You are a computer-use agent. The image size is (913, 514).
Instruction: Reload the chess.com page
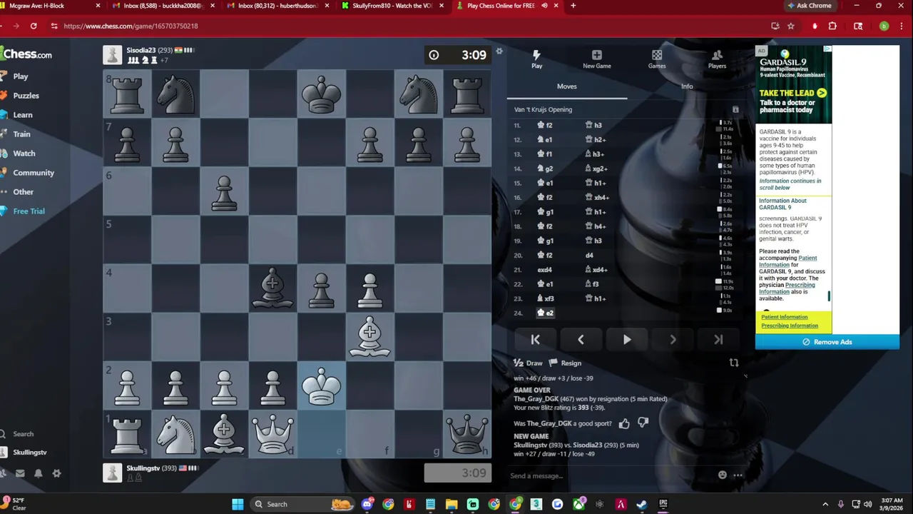tap(34, 26)
